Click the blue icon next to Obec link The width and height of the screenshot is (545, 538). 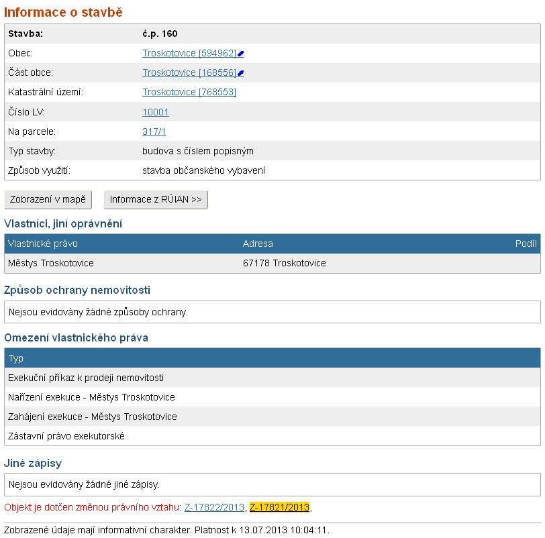241,54
